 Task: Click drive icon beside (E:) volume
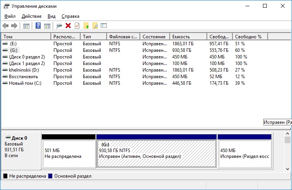pos(5,44)
